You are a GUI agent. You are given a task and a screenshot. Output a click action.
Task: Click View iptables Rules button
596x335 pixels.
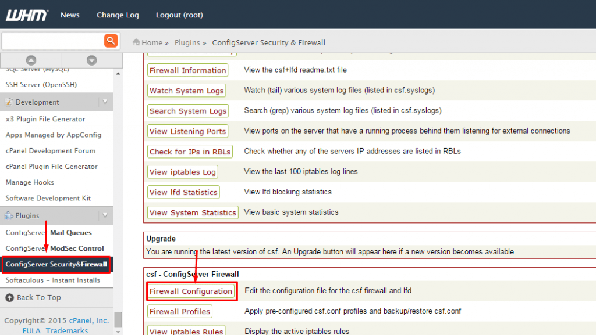(x=186, y=330)
